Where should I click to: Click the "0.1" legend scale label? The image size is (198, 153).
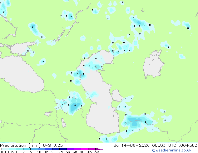pos(3,152)
